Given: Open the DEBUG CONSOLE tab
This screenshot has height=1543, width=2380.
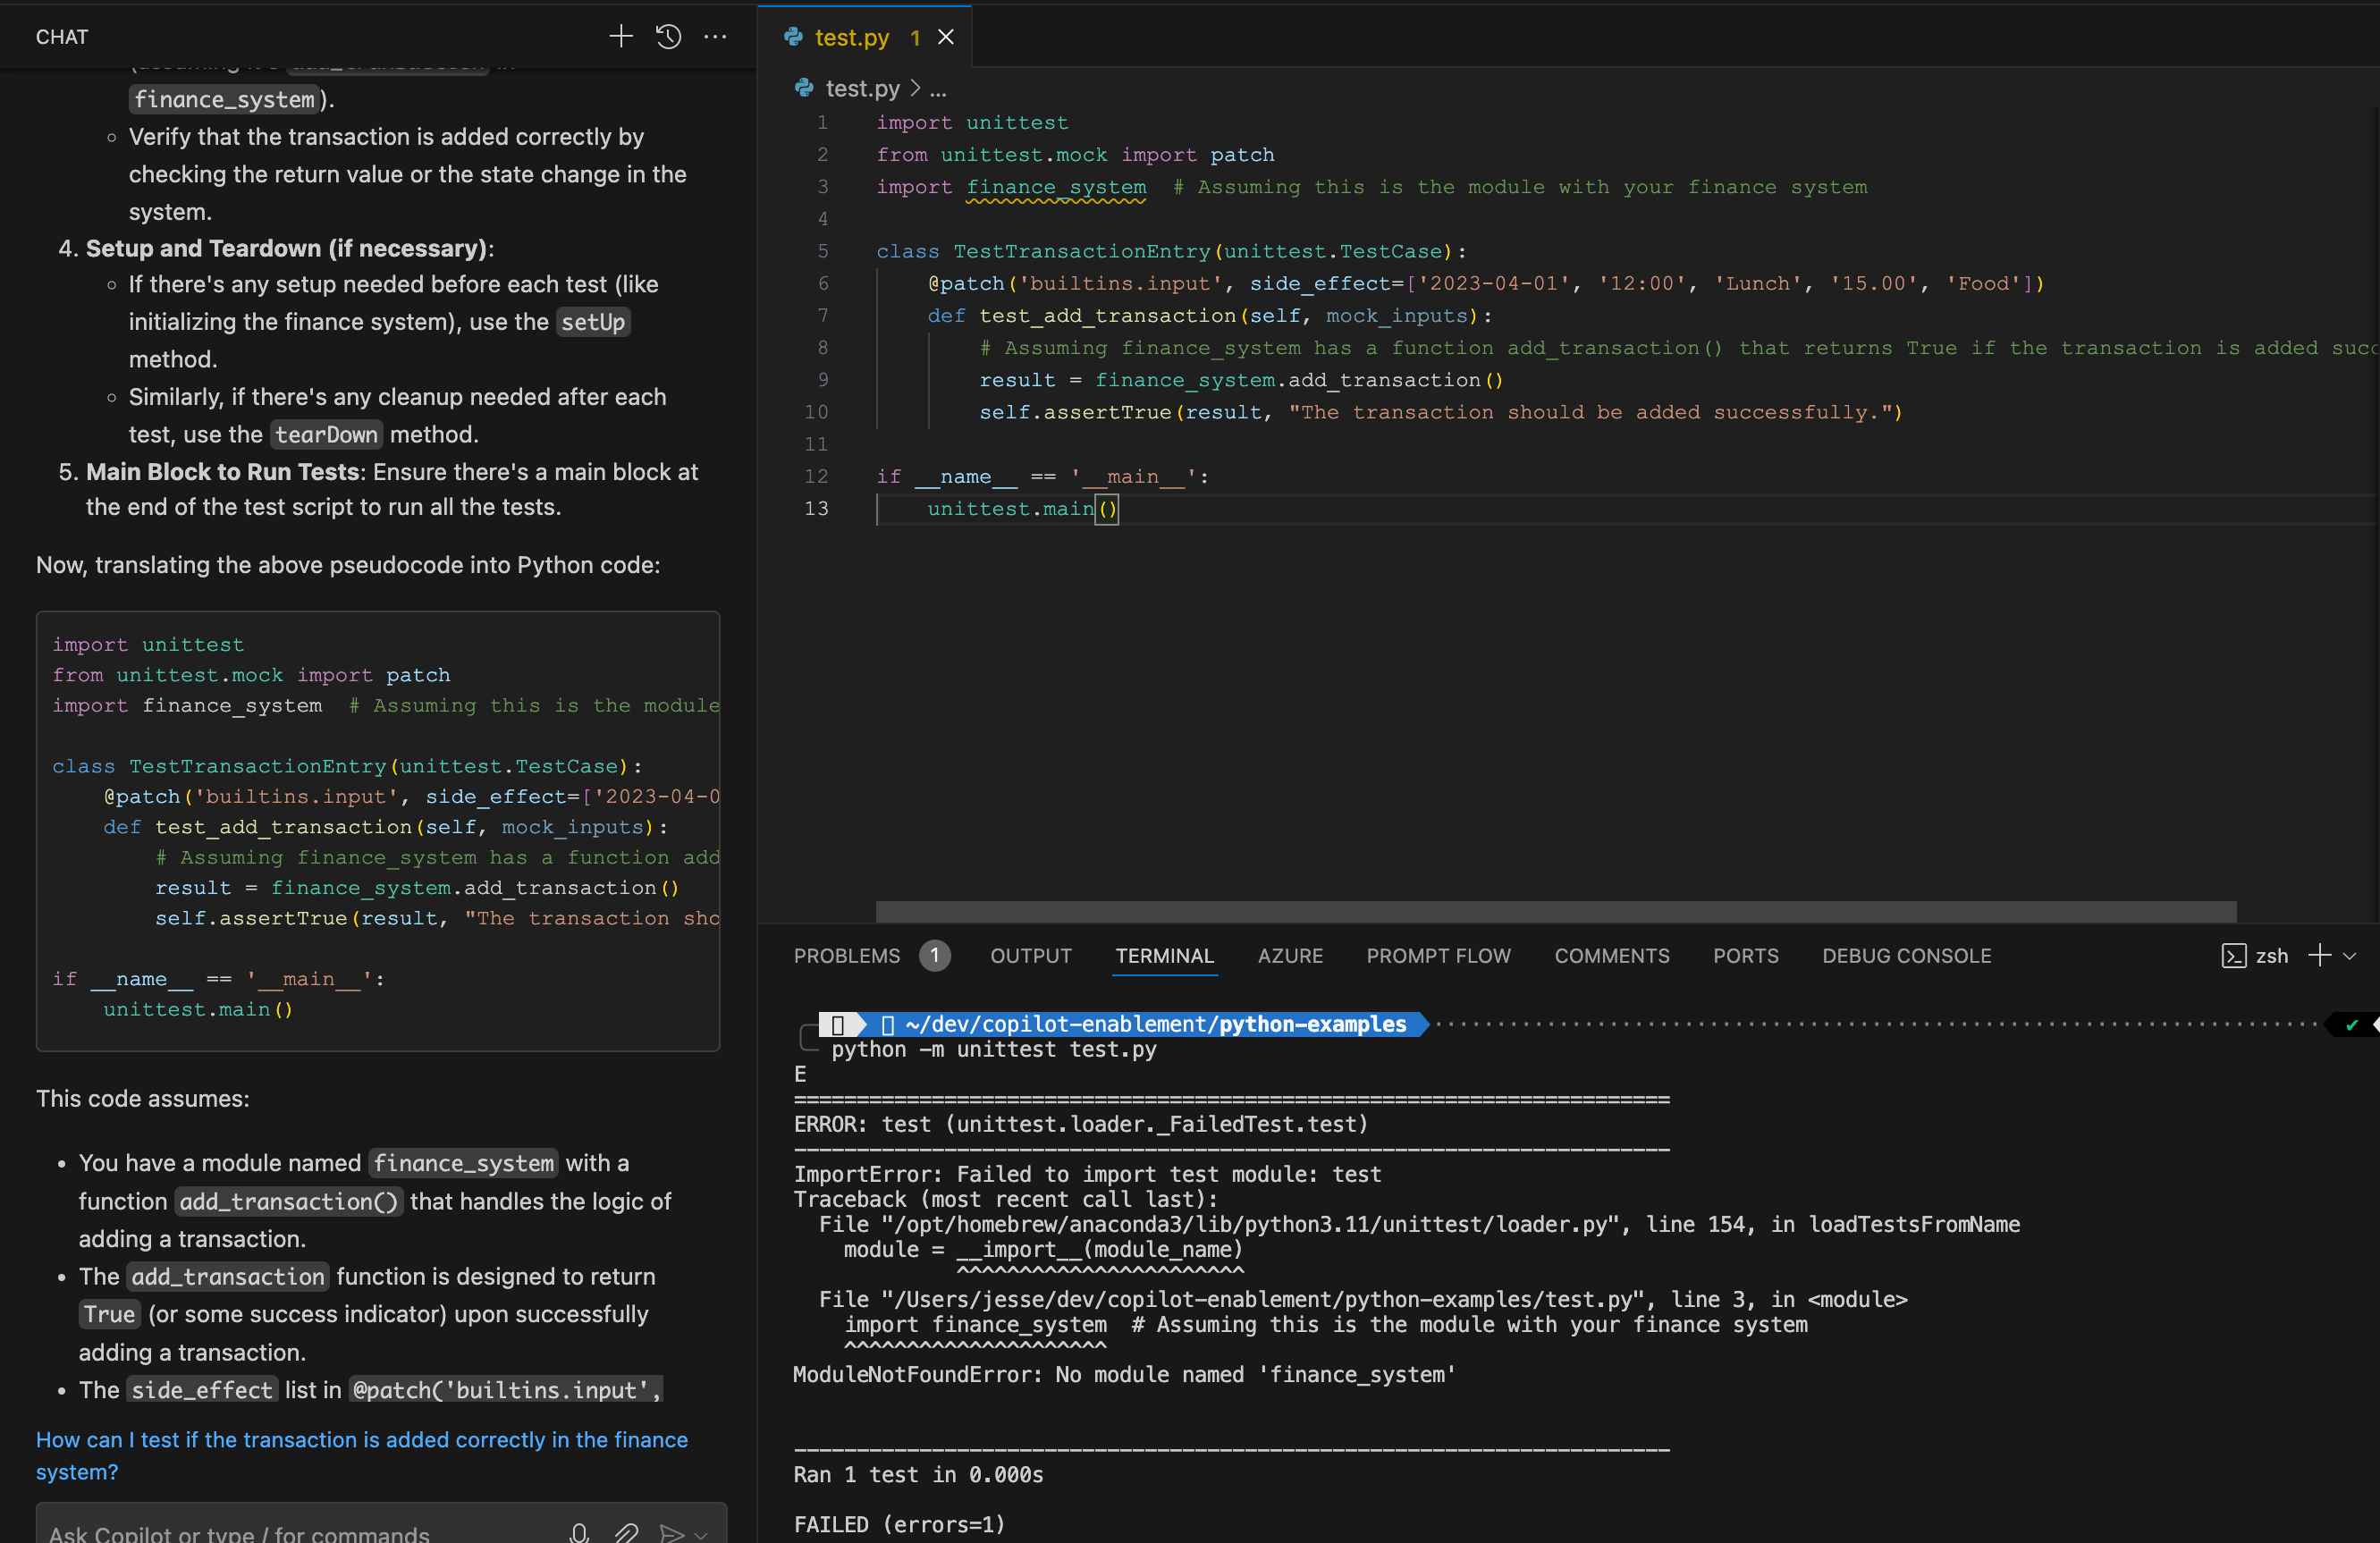Looking at the screenshot, I should click(1906, 955).
